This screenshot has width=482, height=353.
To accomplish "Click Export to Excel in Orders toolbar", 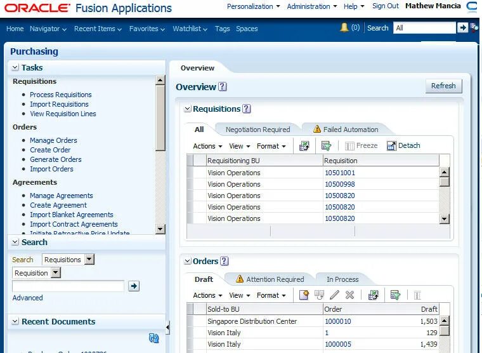I will tap(374, 295).
